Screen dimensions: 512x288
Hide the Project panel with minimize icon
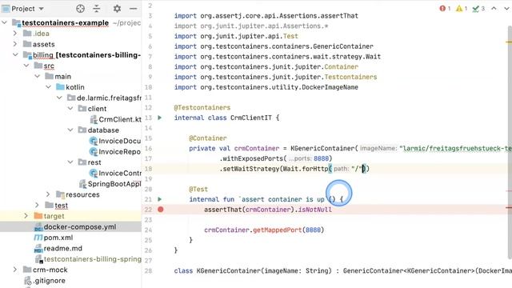click(x=134, y=9)
